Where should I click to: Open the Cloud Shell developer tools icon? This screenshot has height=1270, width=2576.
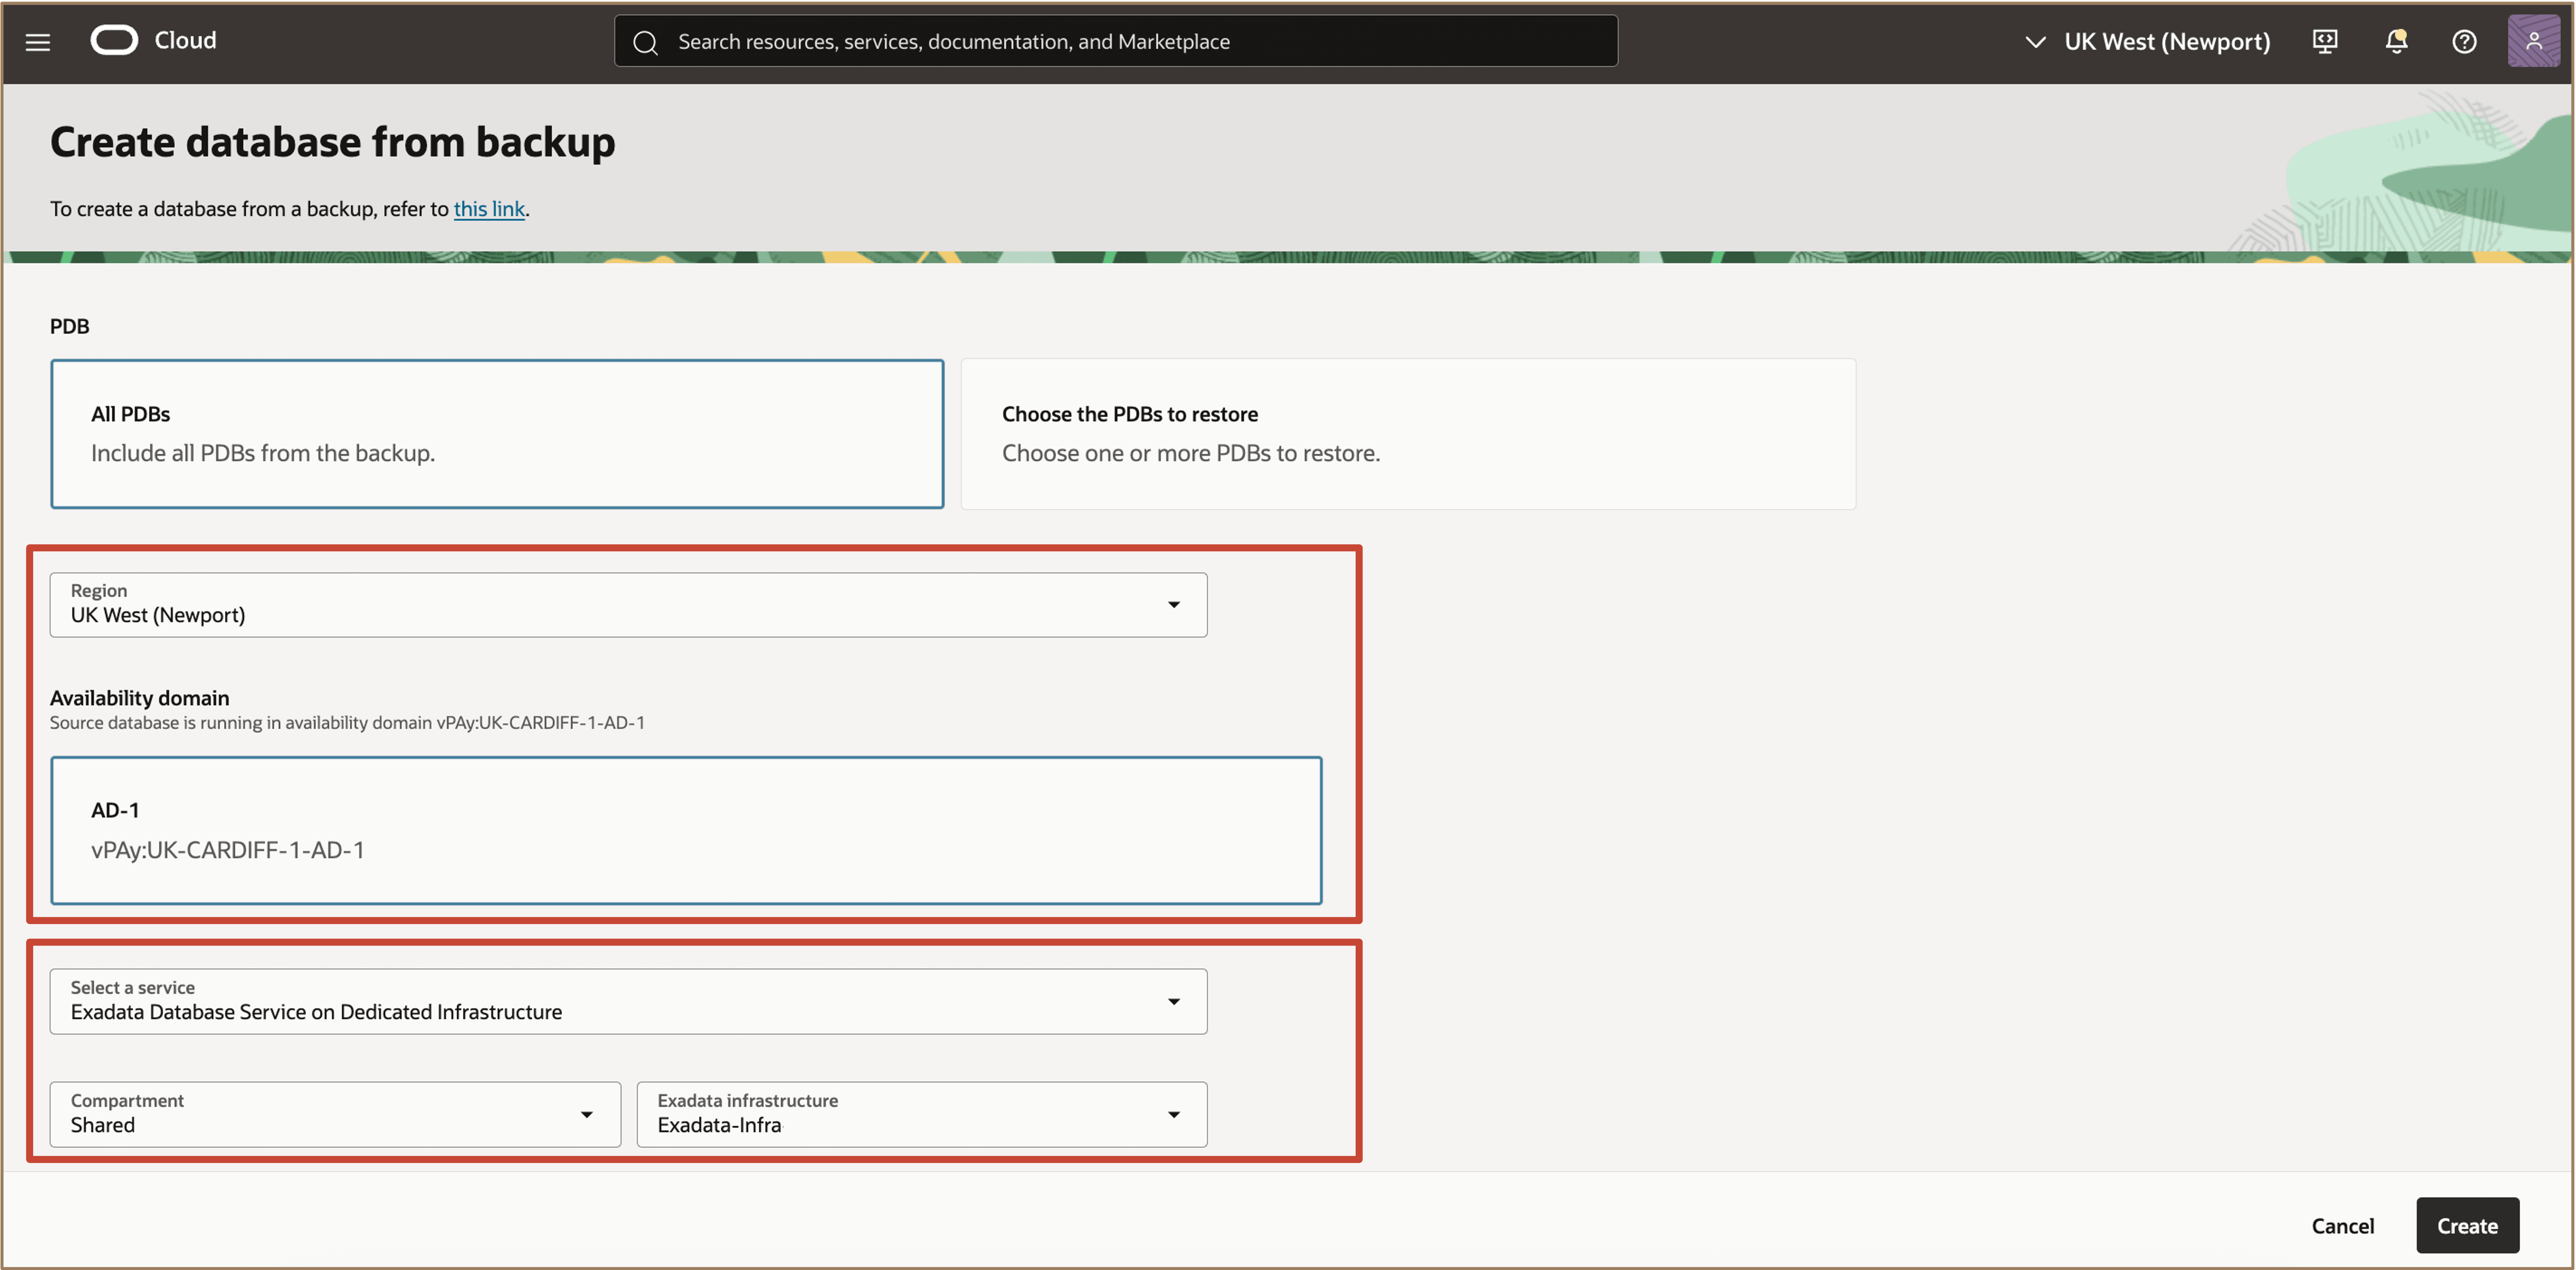click(x=2324, y=41)
